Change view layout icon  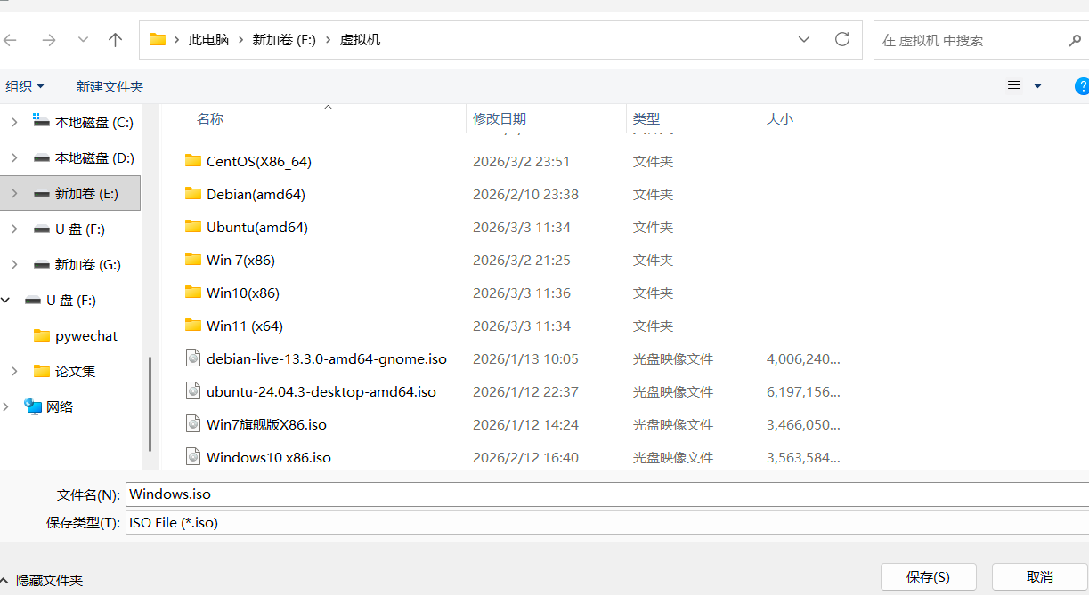tap(1014, 86)
